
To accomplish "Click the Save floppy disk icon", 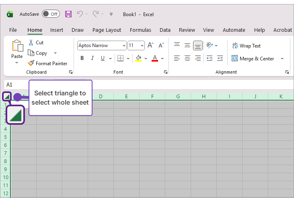I will coord(68,14).
